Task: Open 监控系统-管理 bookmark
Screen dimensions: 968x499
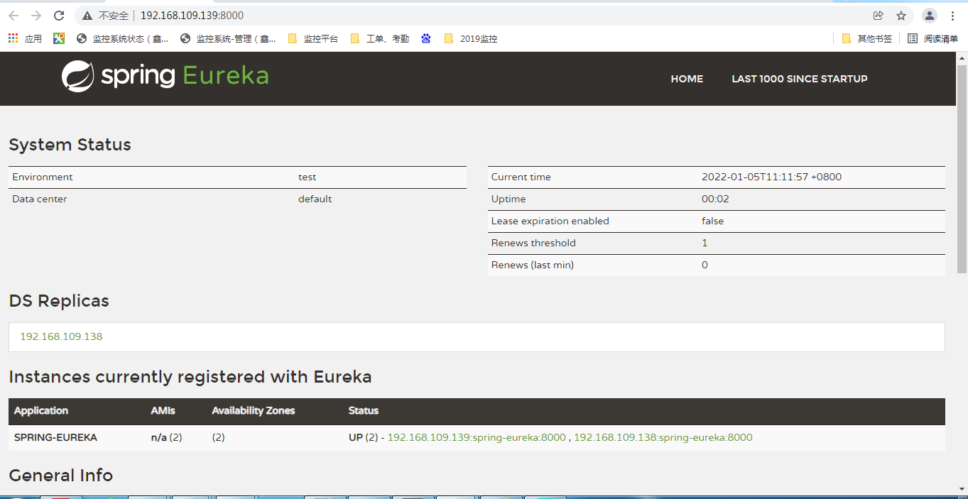Action: [228, 38]
